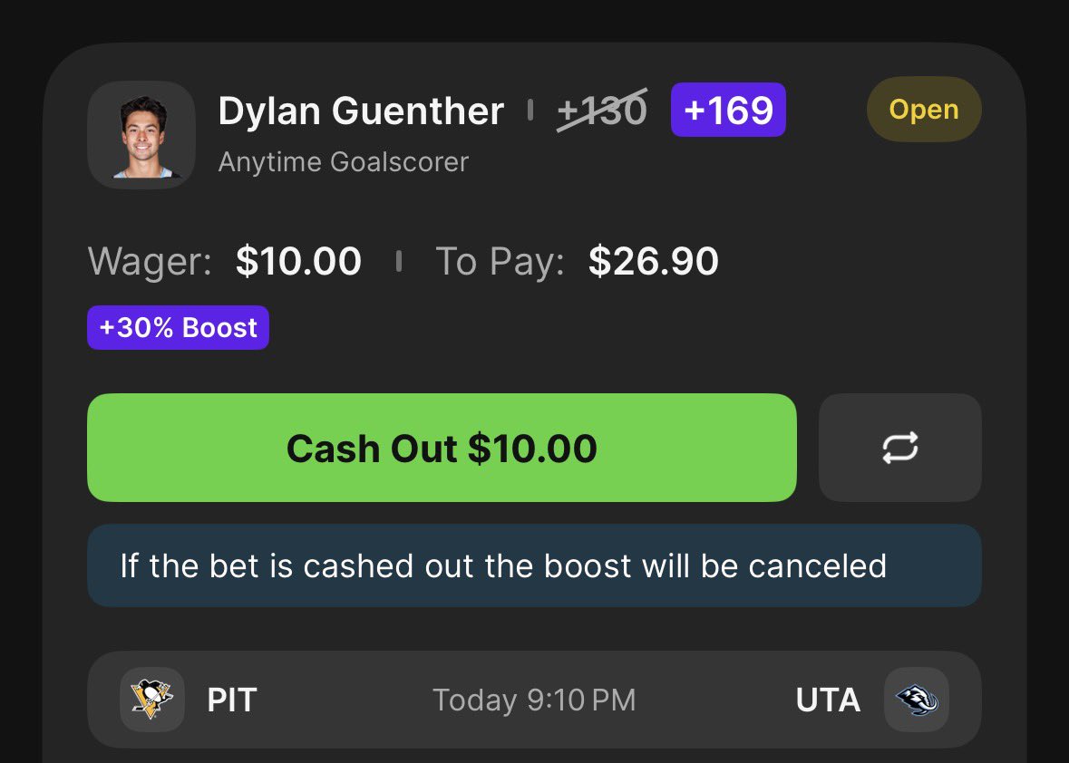Tap the $26.90 To Pay amount
Viewport: 1069px width, 763px height.
click(x=653, y=261)
